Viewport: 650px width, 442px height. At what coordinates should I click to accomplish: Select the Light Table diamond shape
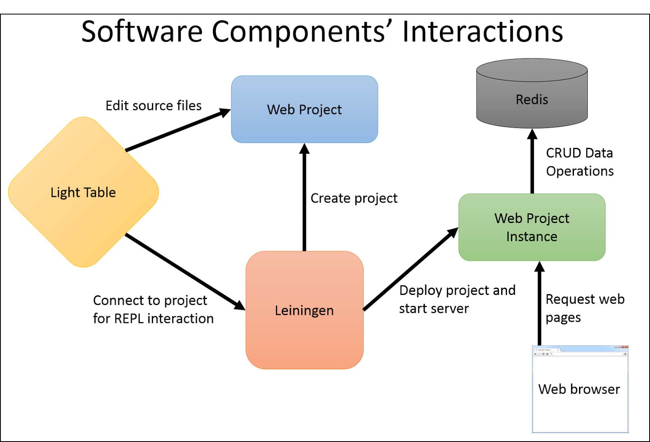84,192
